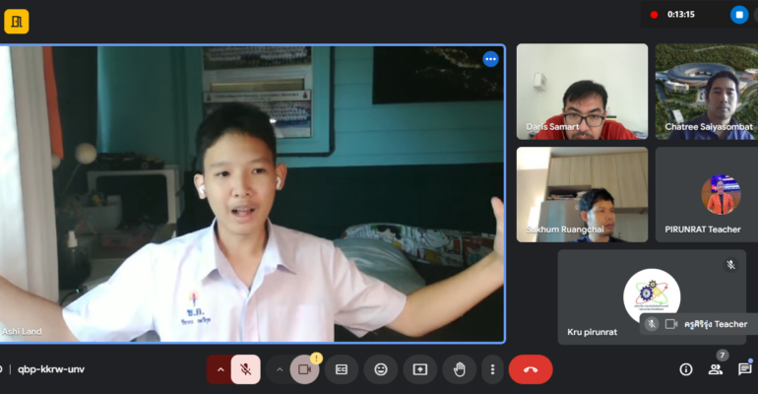Screen dimensions: 758x394
Task: Unmute the microphone in the call bar
Action: pos(246,369)
